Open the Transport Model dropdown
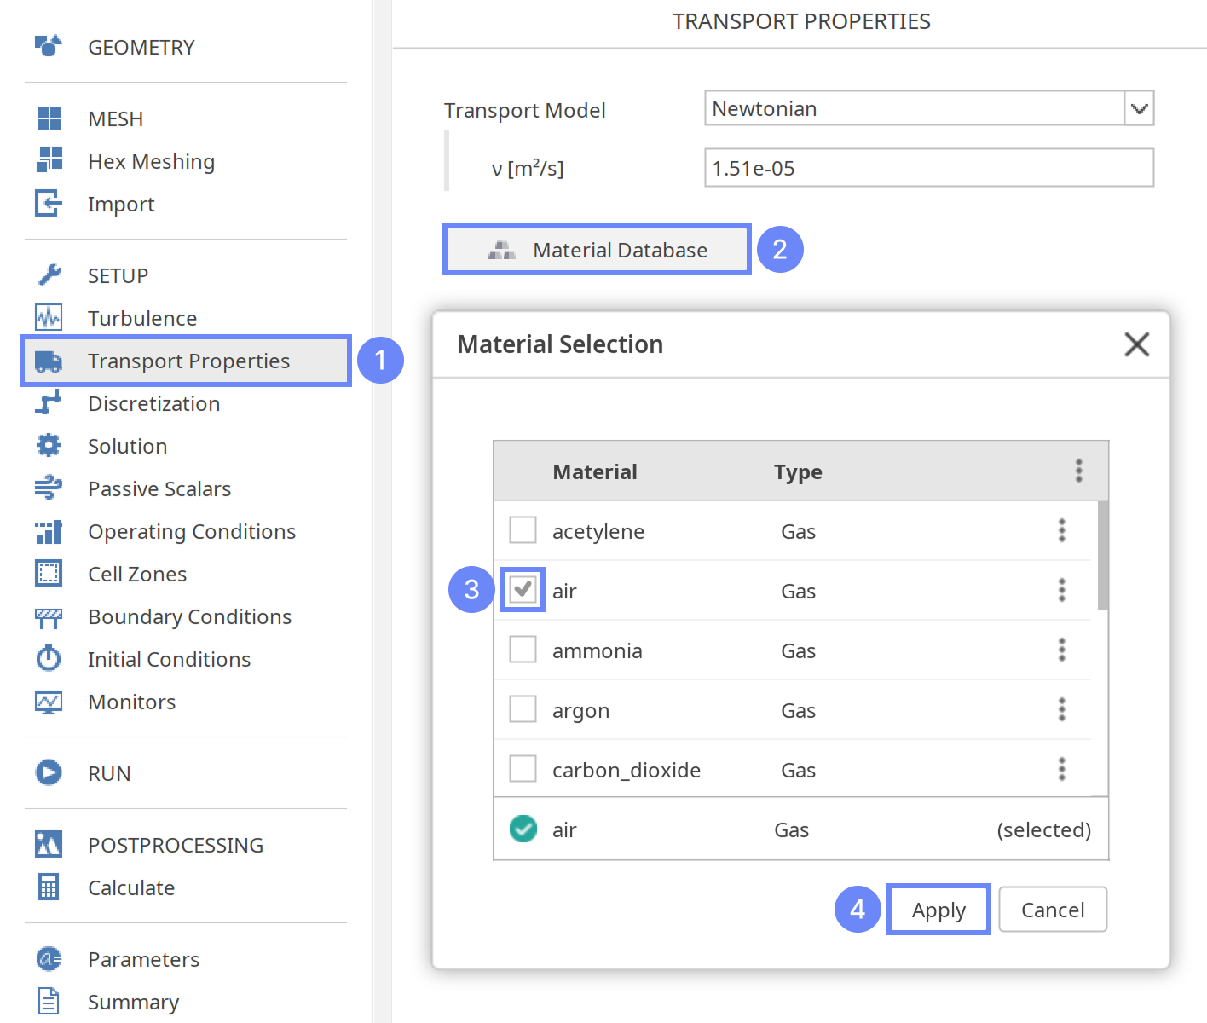The image size is (1207, 1023). pos(1140,108)
